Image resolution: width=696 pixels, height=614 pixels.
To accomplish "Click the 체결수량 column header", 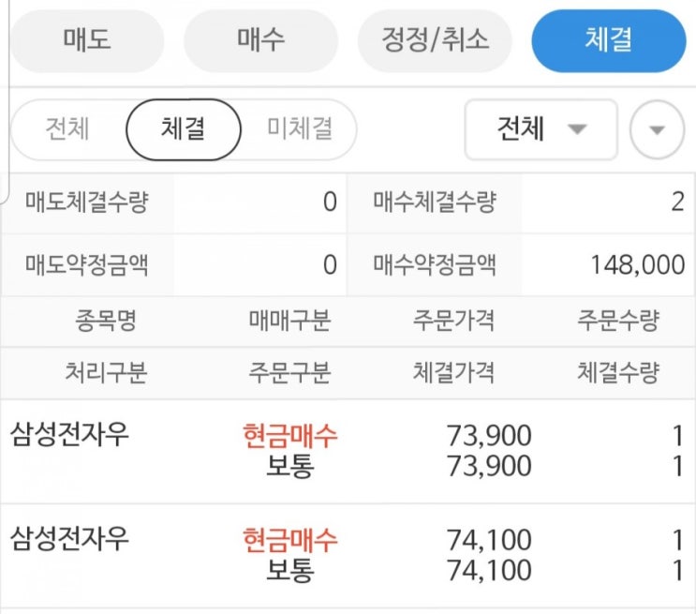I will [x=618, y=372].
